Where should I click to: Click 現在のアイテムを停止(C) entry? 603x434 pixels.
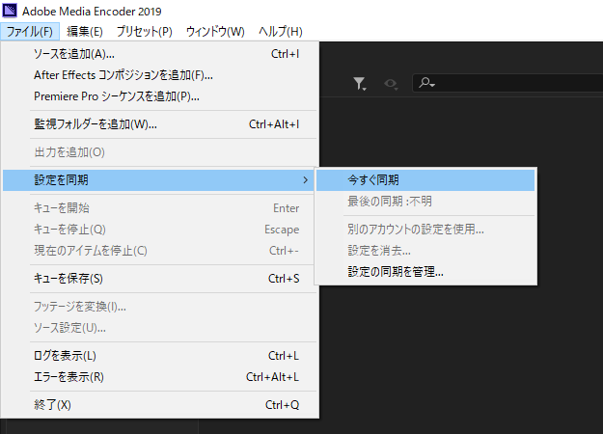160,251
